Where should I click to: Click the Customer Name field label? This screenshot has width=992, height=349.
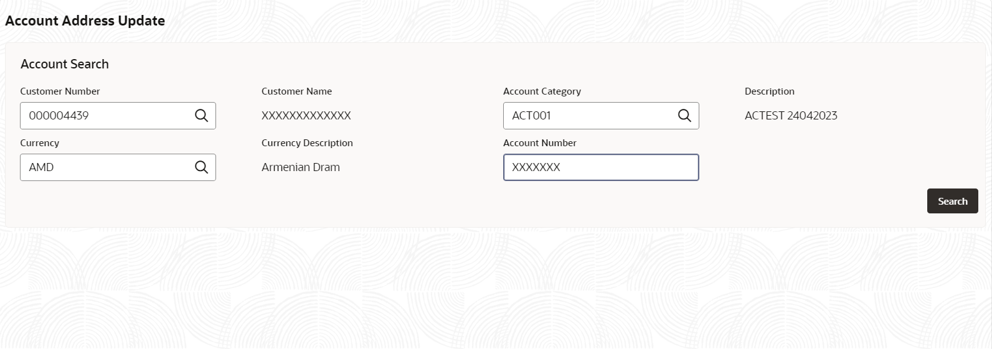(x=296, y=91)
